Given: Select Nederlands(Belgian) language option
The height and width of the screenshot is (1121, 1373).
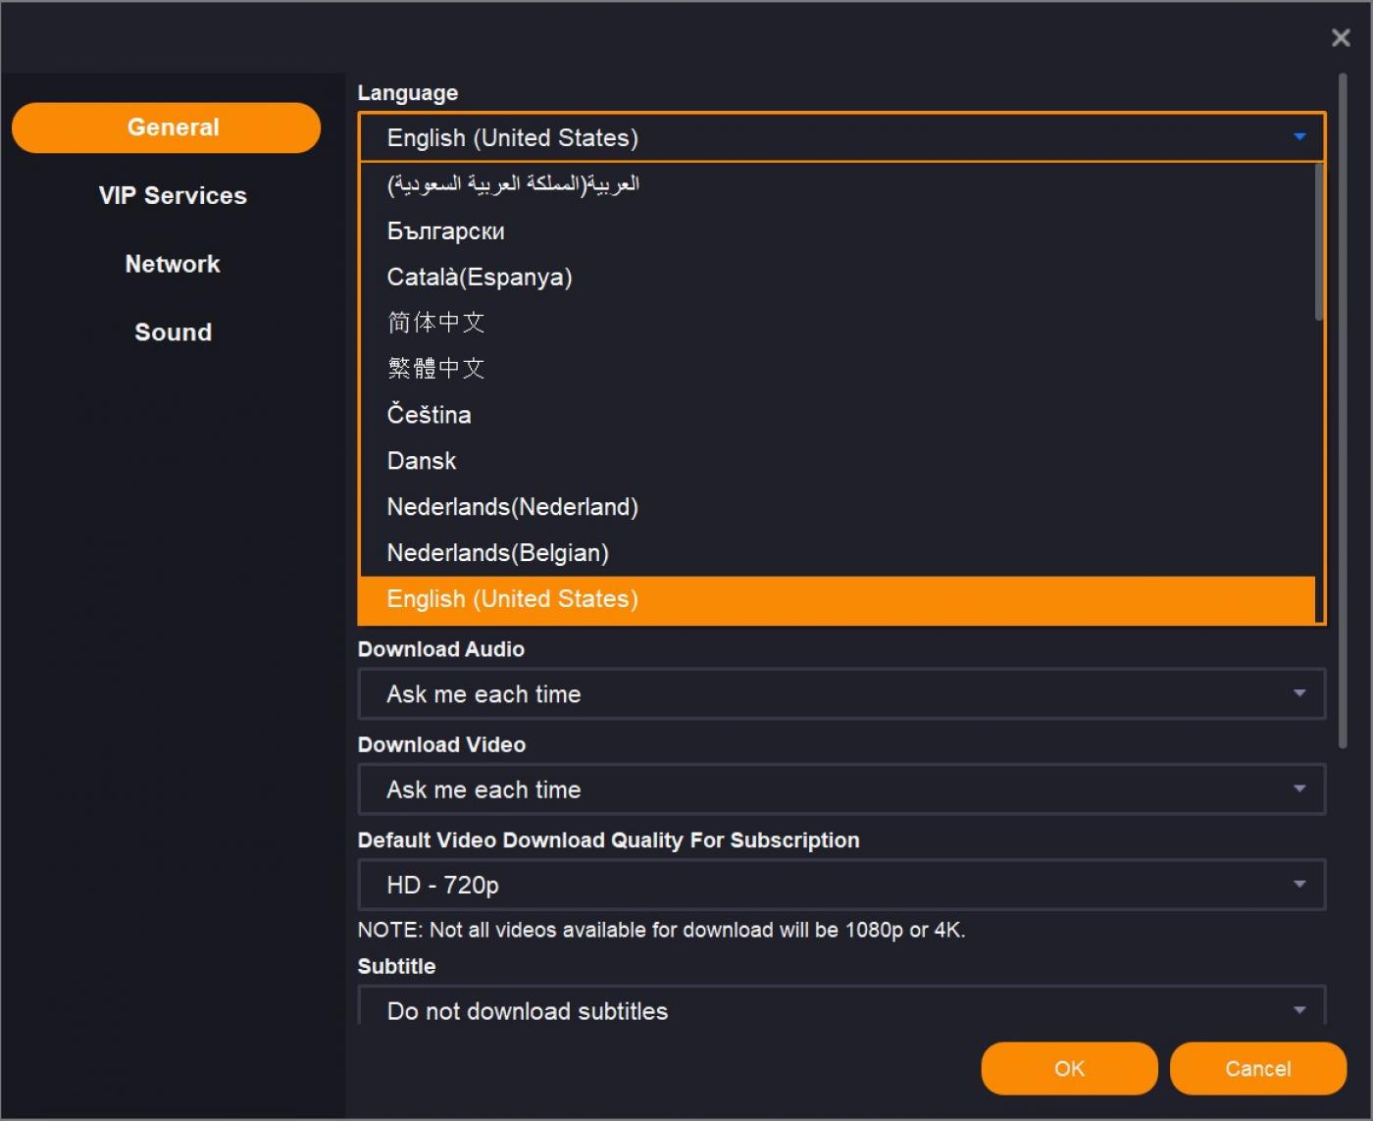Looking at the screenshot, I should click(x=498, y=553).
